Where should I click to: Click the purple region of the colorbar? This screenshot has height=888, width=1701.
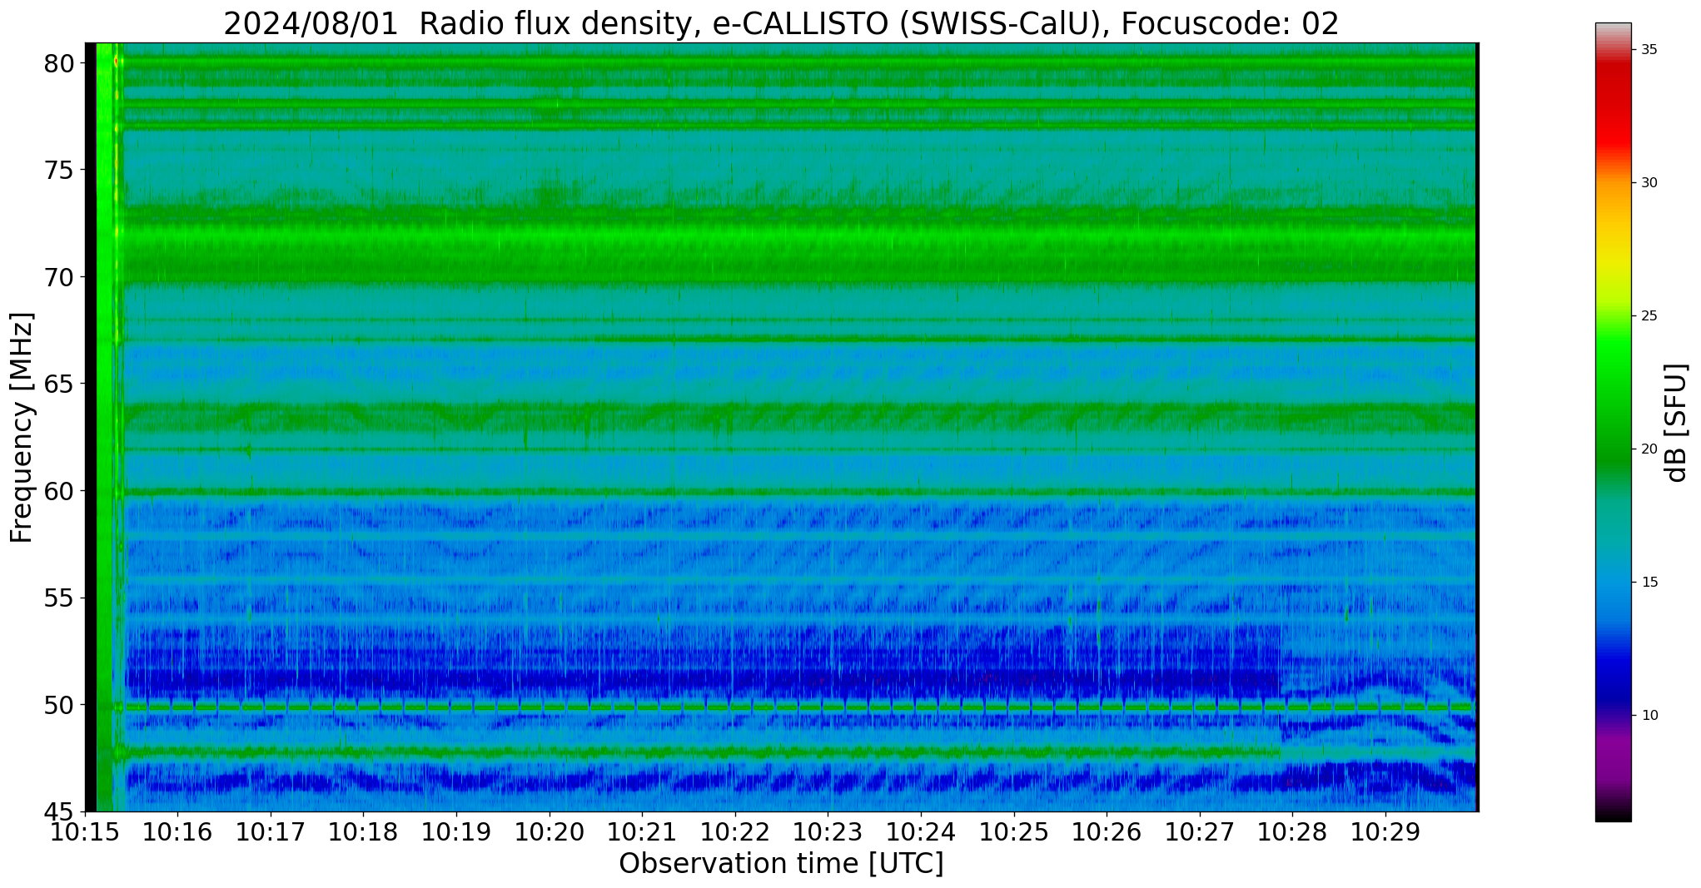click(x=1614, y=757)
